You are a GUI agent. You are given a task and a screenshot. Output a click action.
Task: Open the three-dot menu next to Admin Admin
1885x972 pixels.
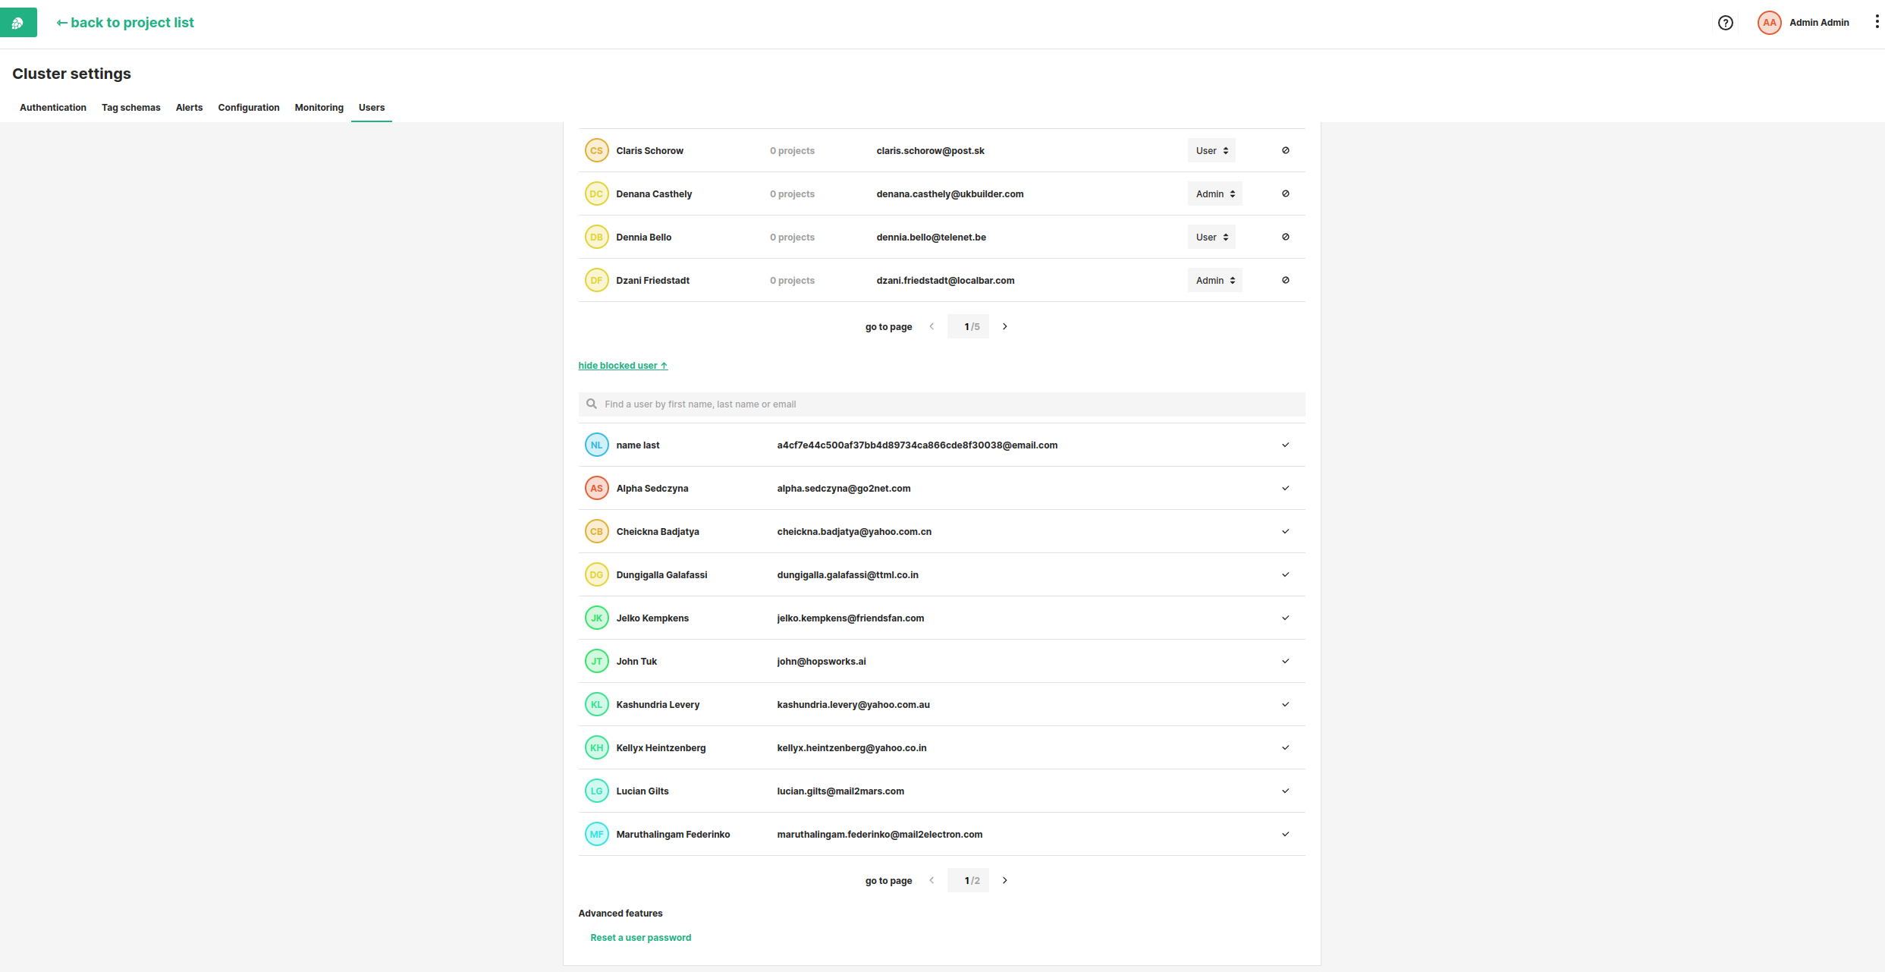1877,23
